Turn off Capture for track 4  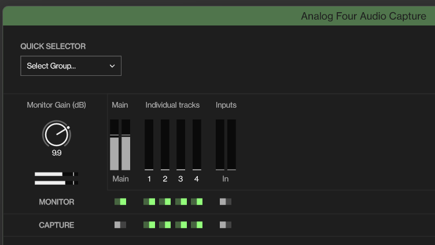(x=197, y=225)
